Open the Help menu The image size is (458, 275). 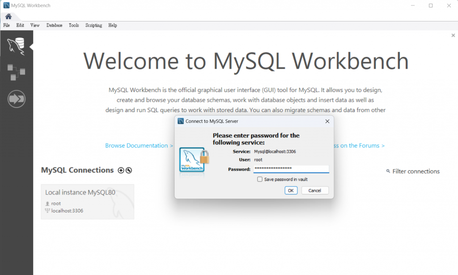[113, 25]
